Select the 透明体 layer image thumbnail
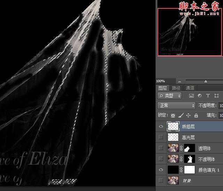 tap(173, 148)
